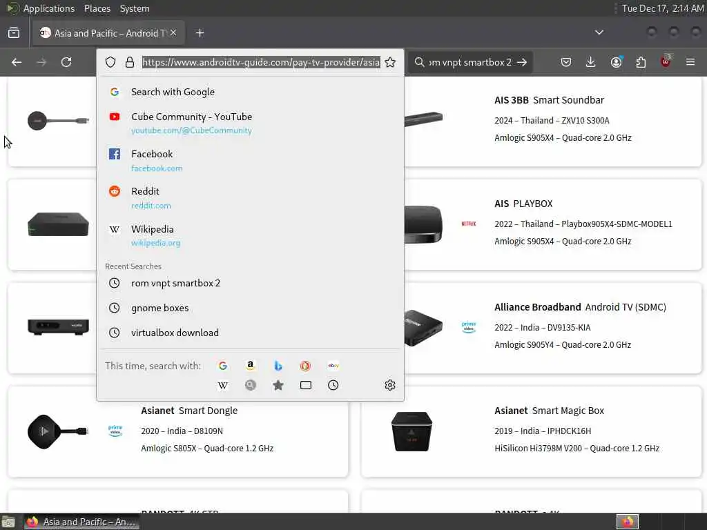This screenshot has height=530, width=707.
Task: Click the clock in top panel
Action: click(x=662, y=8)
